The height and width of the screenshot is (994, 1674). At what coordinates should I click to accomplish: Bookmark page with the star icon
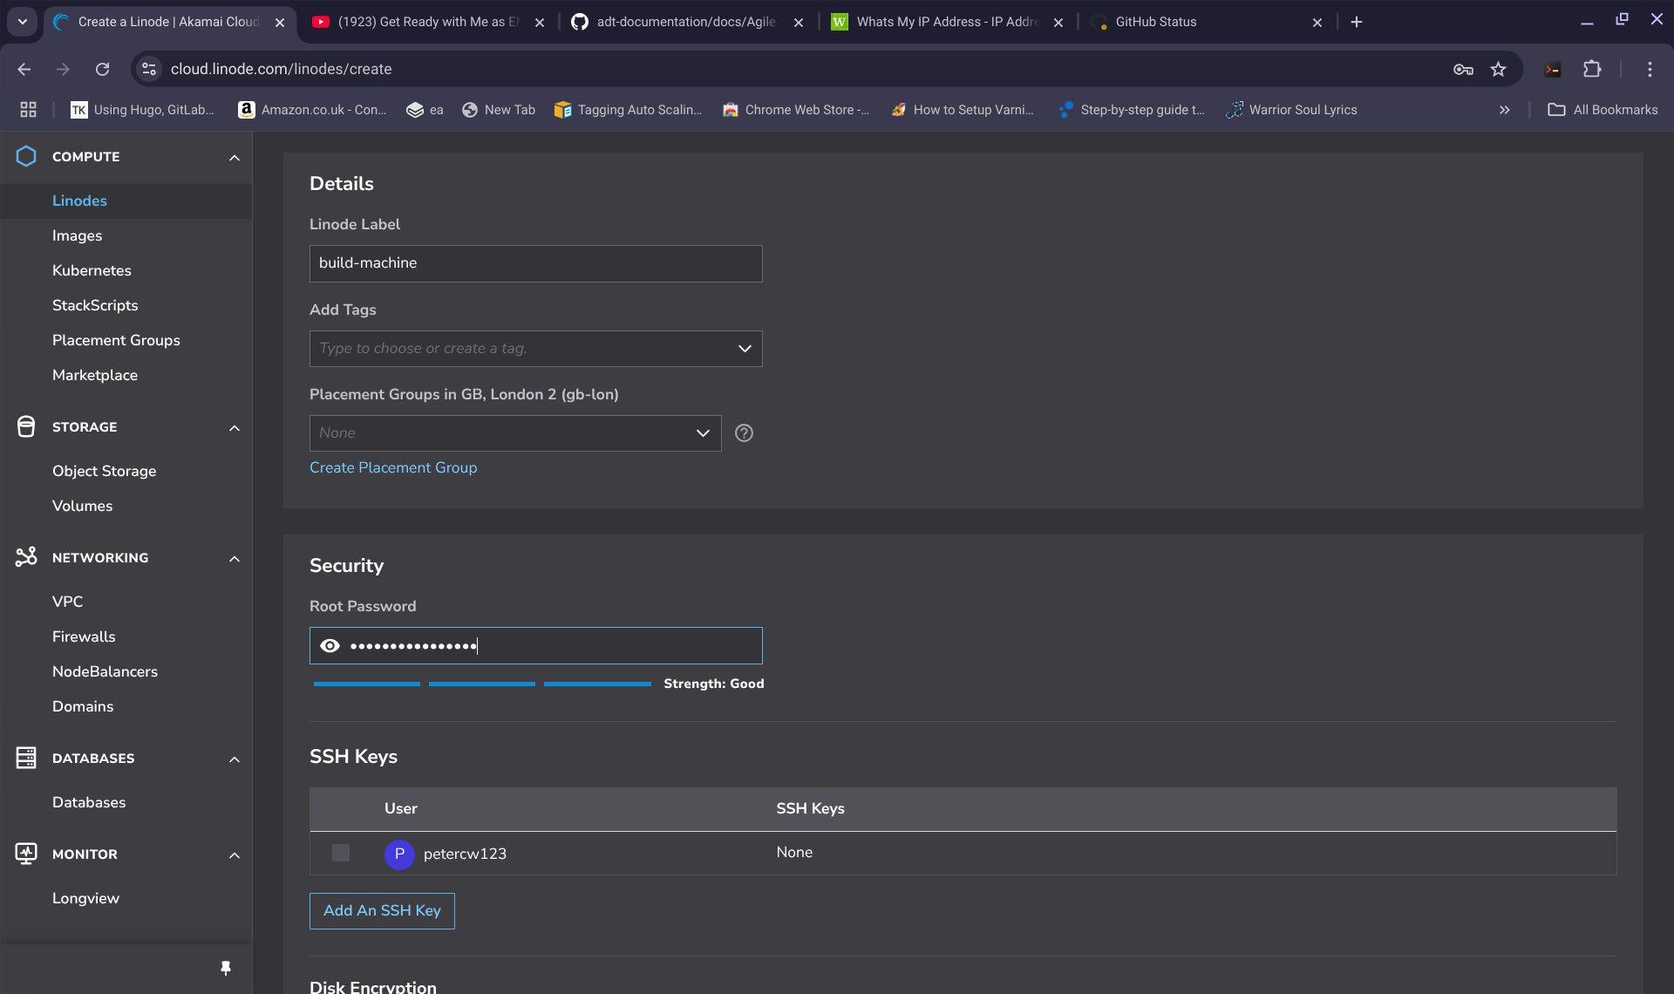pos(1498,69)
